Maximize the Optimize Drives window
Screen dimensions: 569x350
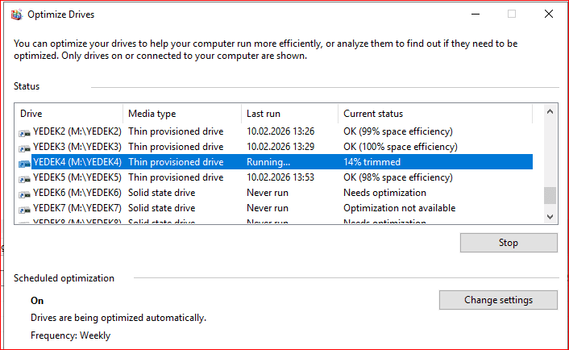tap(512, 15)
